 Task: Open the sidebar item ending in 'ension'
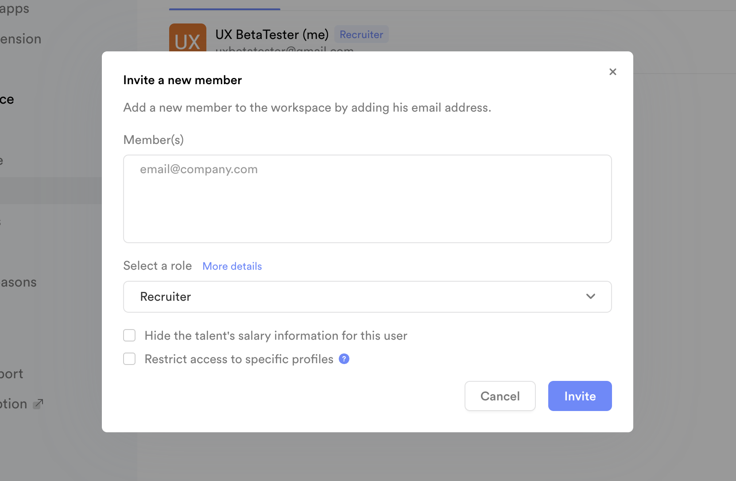(x=20, y=39)
